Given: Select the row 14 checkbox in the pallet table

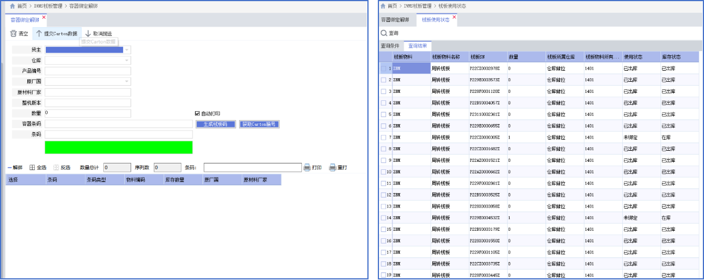Looking at the screenshot, I should click(x=383, y=217).
